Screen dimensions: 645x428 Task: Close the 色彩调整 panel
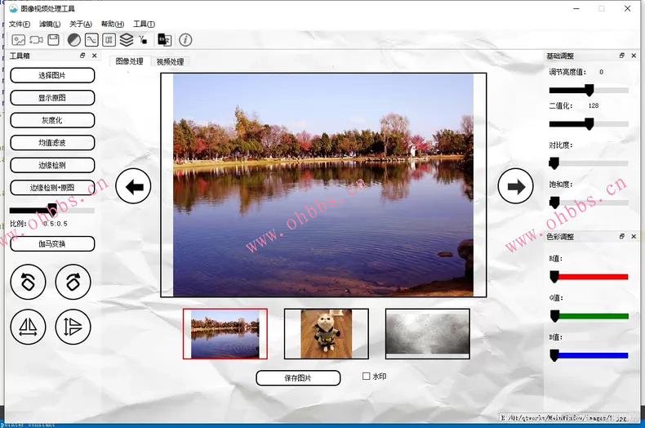click(x=634, y=237)
